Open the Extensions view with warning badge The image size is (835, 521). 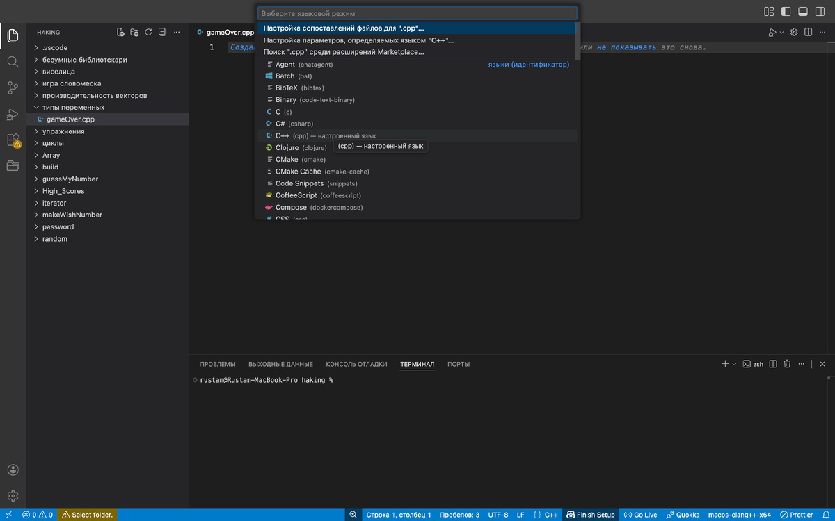[13, 140]
